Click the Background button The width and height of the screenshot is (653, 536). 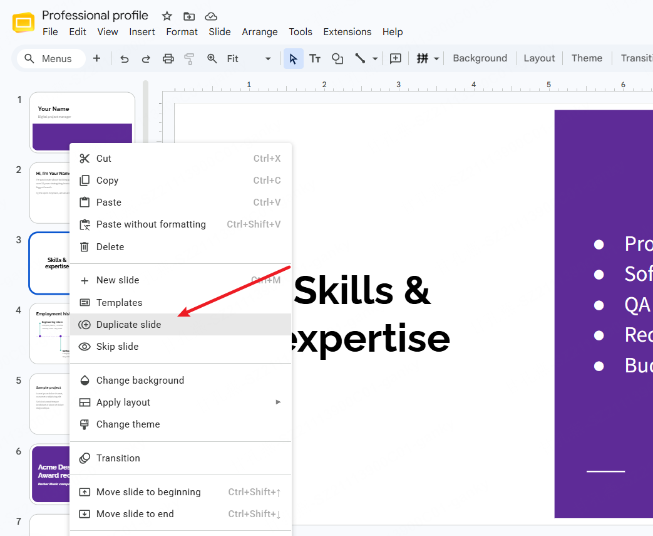tap(480, 58)
